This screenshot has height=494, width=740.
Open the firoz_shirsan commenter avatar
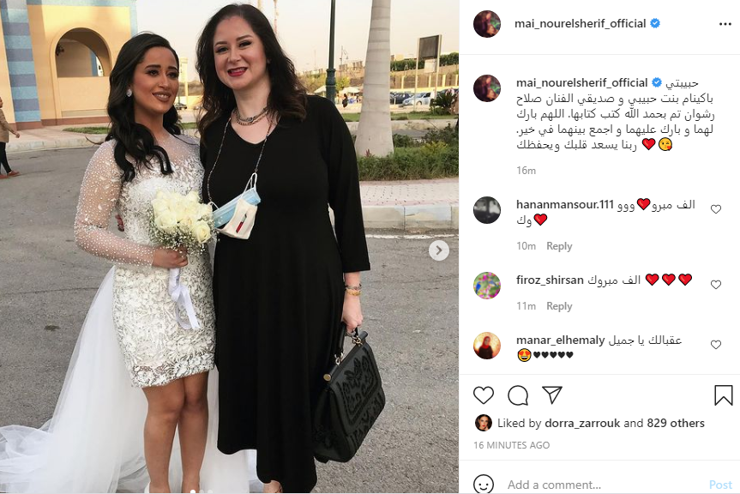click(x=487, y=285)
